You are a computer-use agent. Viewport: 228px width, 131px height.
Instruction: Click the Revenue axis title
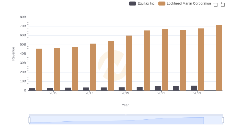tap(13, 54)
